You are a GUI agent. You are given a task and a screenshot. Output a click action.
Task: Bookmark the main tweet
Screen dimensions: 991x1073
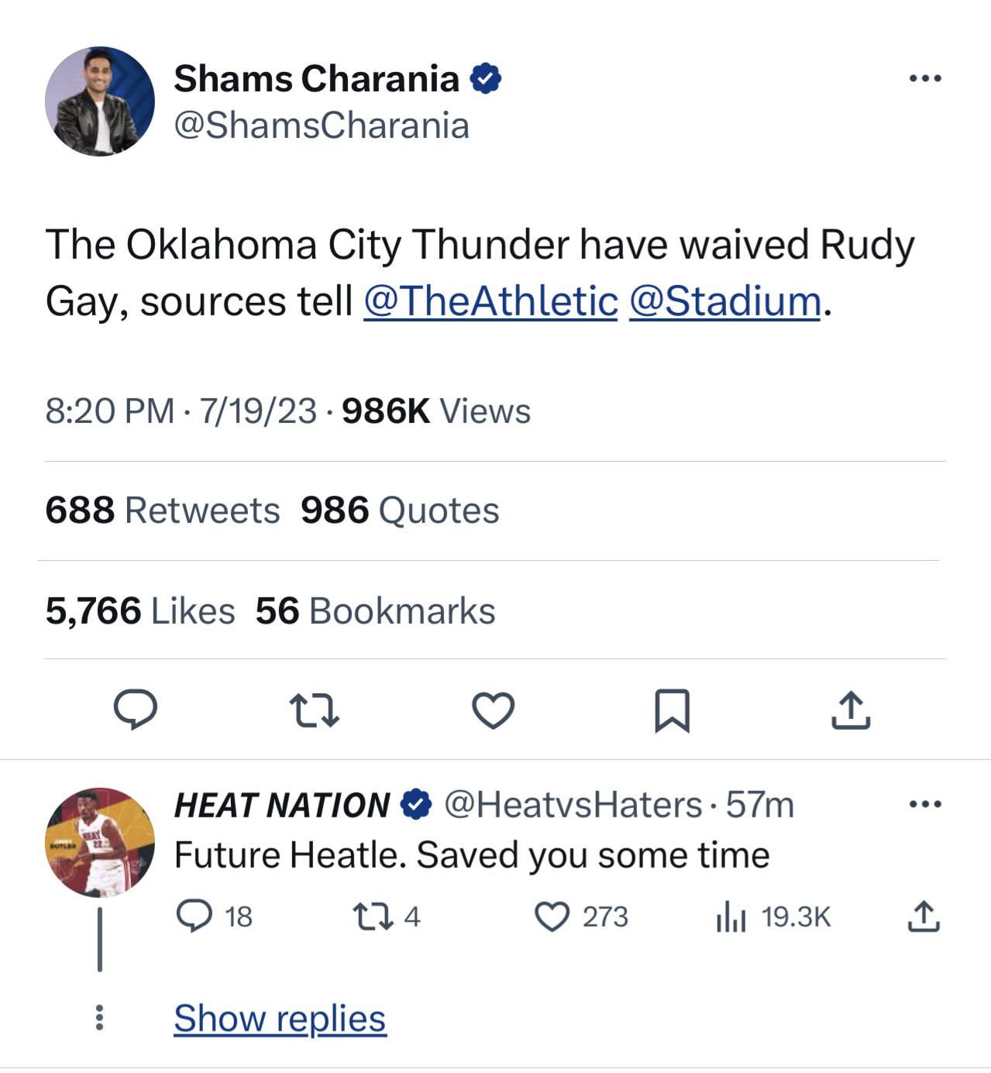tap(672, 710)
